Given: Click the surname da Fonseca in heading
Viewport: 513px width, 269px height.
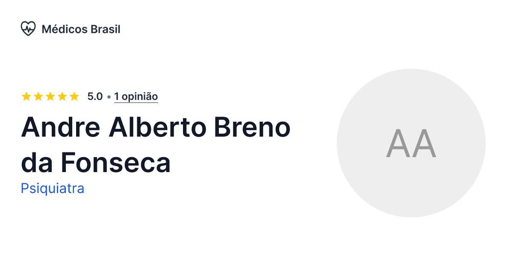Looking at the screenshot, I should 96,163.
